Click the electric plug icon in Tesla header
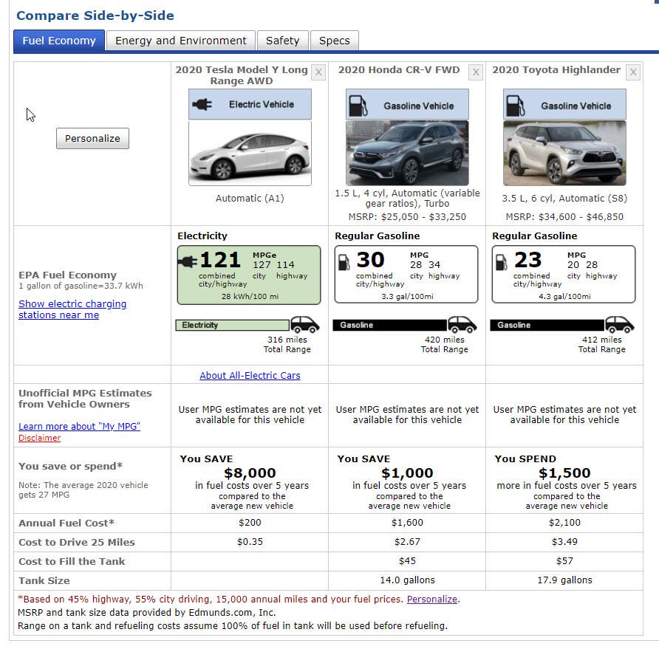The width and height of the screenshot is (659, 649). coord(202,104)
